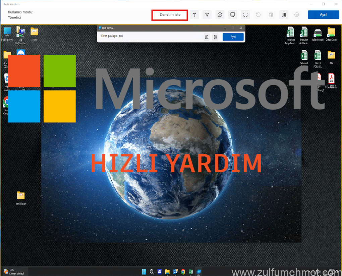Screen dimensions: 342x276
Task: Pause the session from main toolbar
Action: tap(284, 15)
